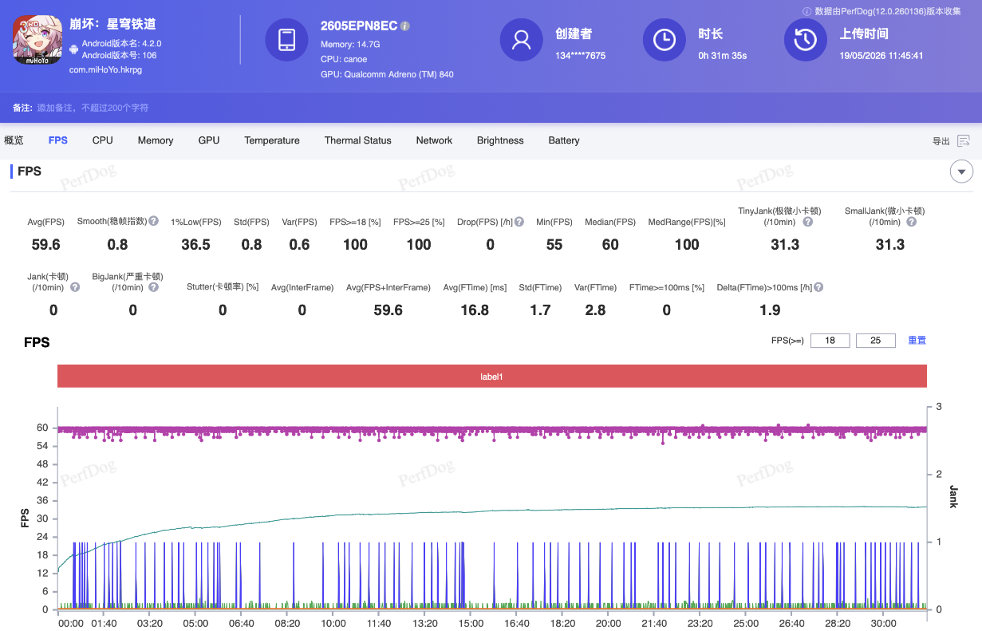Image resolution: width=982 pixels, height=631 pixels.
Task: Open help icon for Smooth(稳帧指数)
Action: coord(153,221)
